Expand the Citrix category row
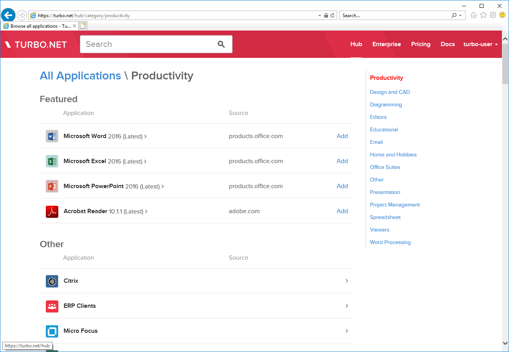Image resolution: width=509 pixels, height=352 pixels. [x=347, y=280]
